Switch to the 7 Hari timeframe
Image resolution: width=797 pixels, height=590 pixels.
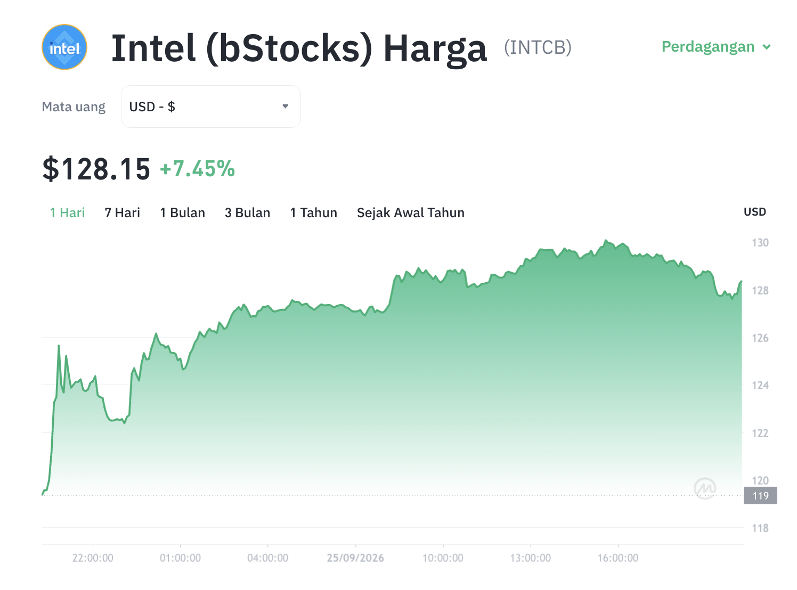(x=122, y=213)
